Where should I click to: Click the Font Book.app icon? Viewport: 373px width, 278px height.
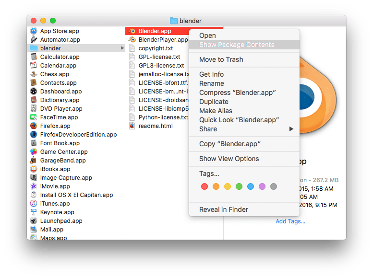34,143
